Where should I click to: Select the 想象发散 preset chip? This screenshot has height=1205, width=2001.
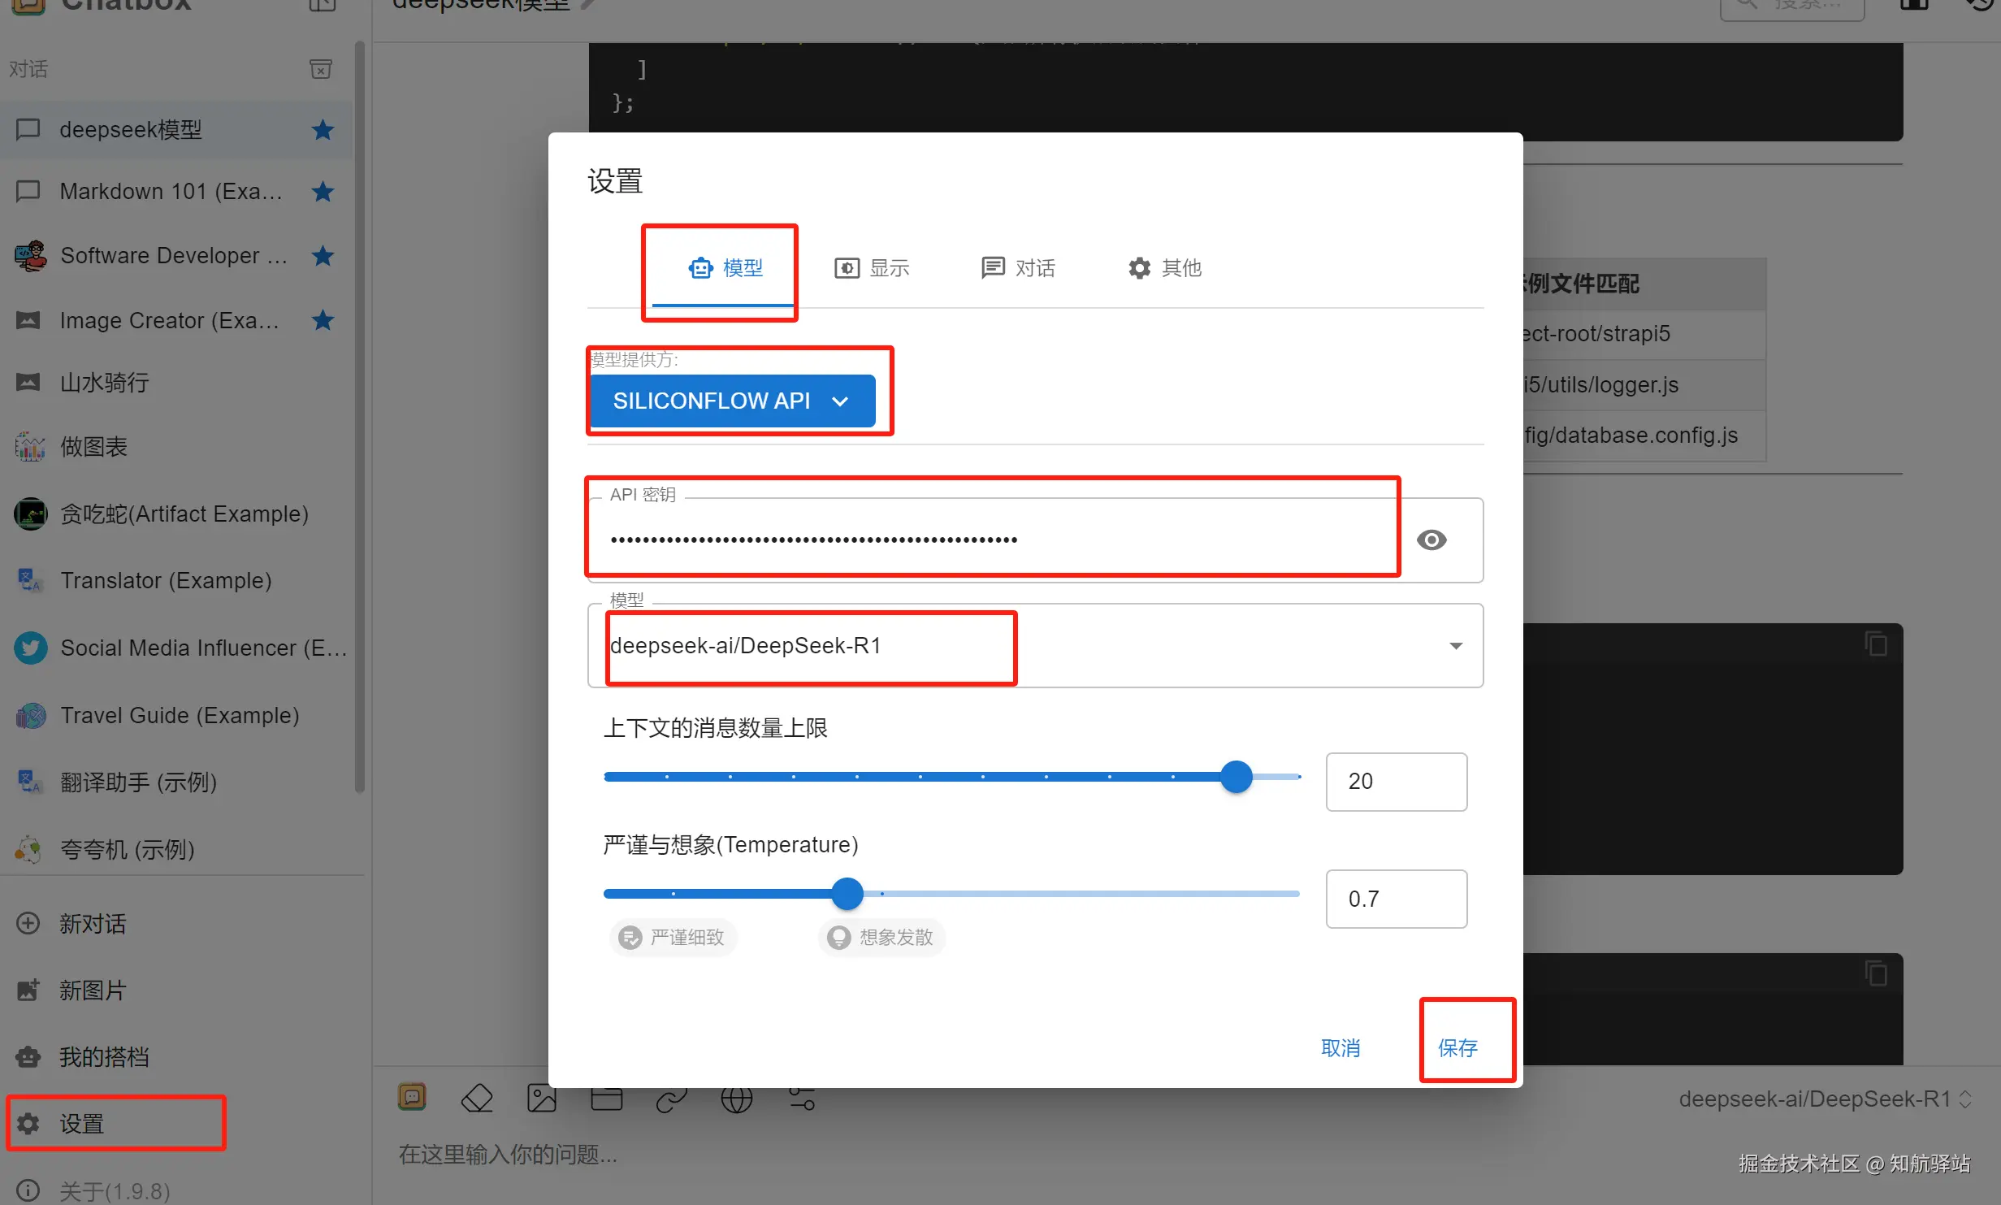[x=881, y=937]
